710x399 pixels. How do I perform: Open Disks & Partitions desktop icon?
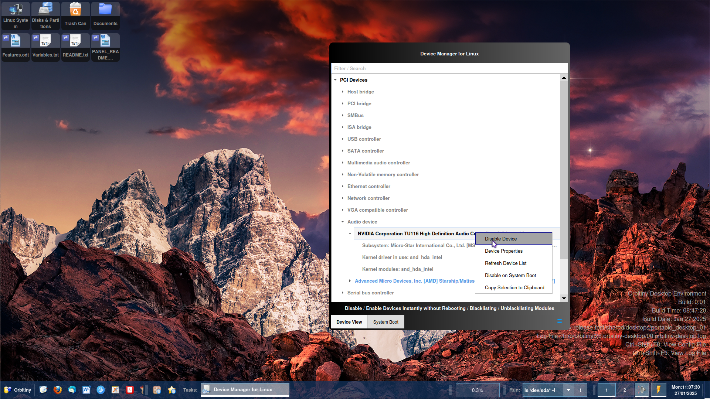(x=45, y=15)
